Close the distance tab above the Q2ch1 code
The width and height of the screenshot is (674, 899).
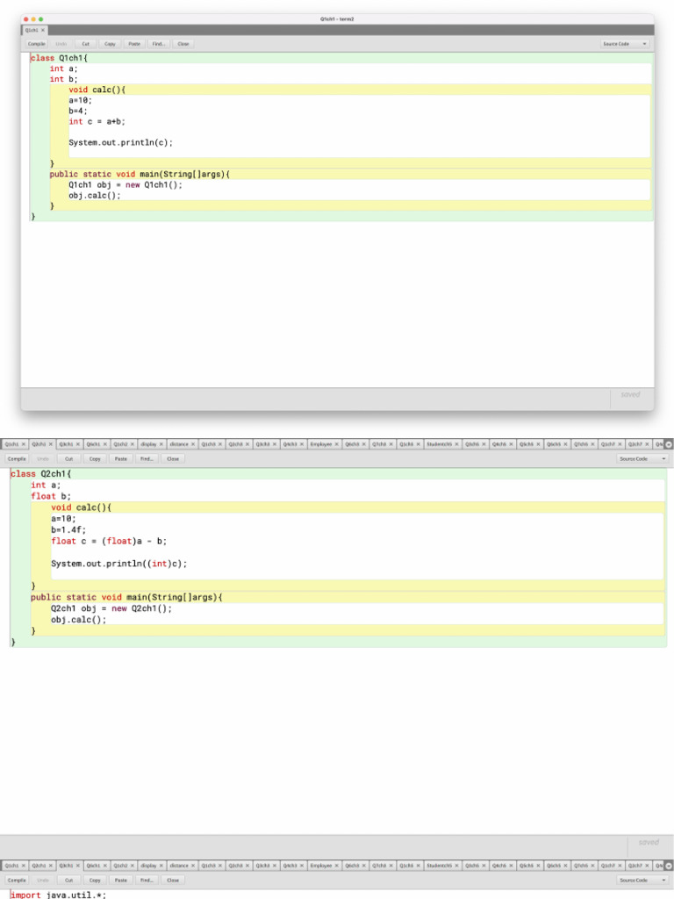coord(192,444)
